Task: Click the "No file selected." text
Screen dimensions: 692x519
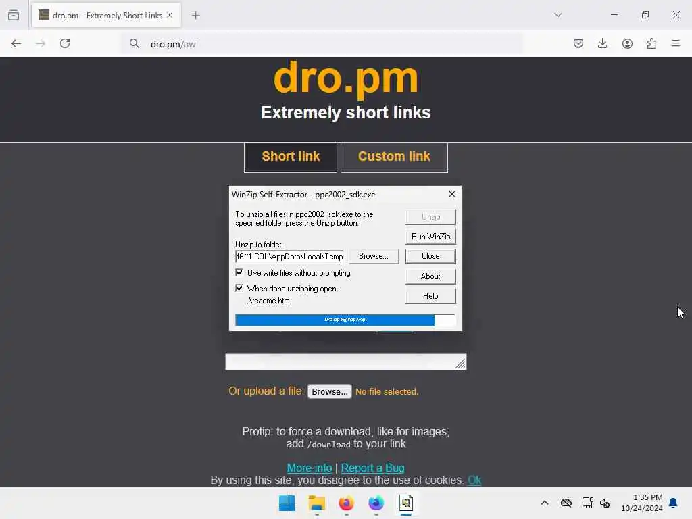Action: [387, 391]
